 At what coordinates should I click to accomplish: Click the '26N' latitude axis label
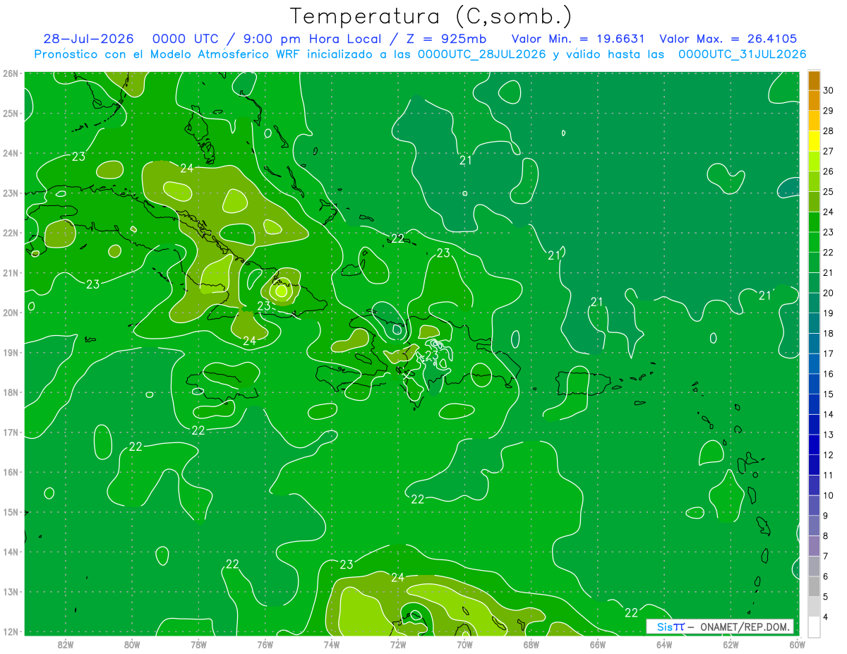pos(10,73)
